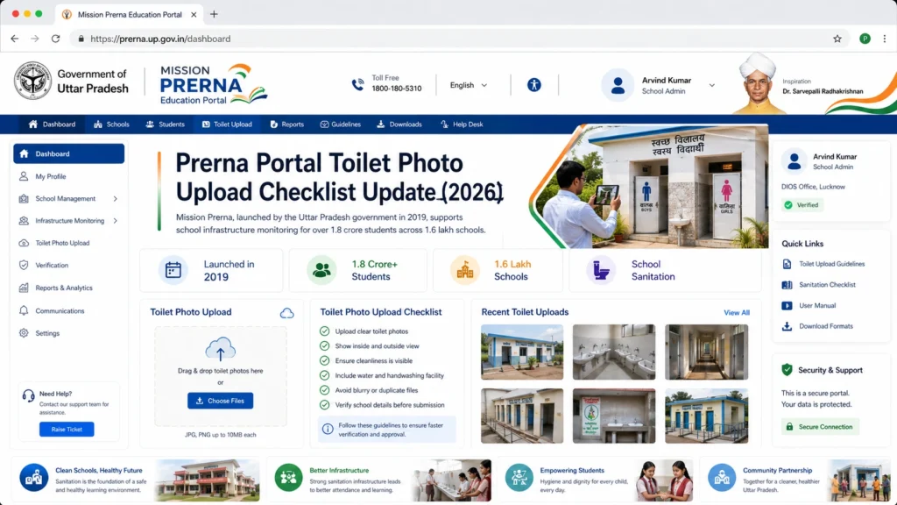The height and width of the screenshot is (505, 897).
Task: Click the Government of Uttar Pradesh emblem
Action: 32,81
